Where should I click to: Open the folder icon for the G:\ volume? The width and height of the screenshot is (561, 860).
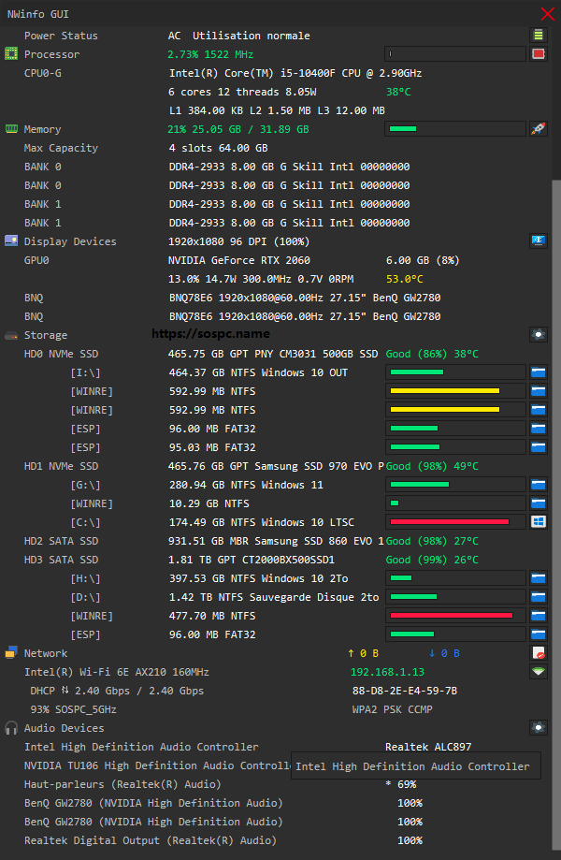coord(538,485)
